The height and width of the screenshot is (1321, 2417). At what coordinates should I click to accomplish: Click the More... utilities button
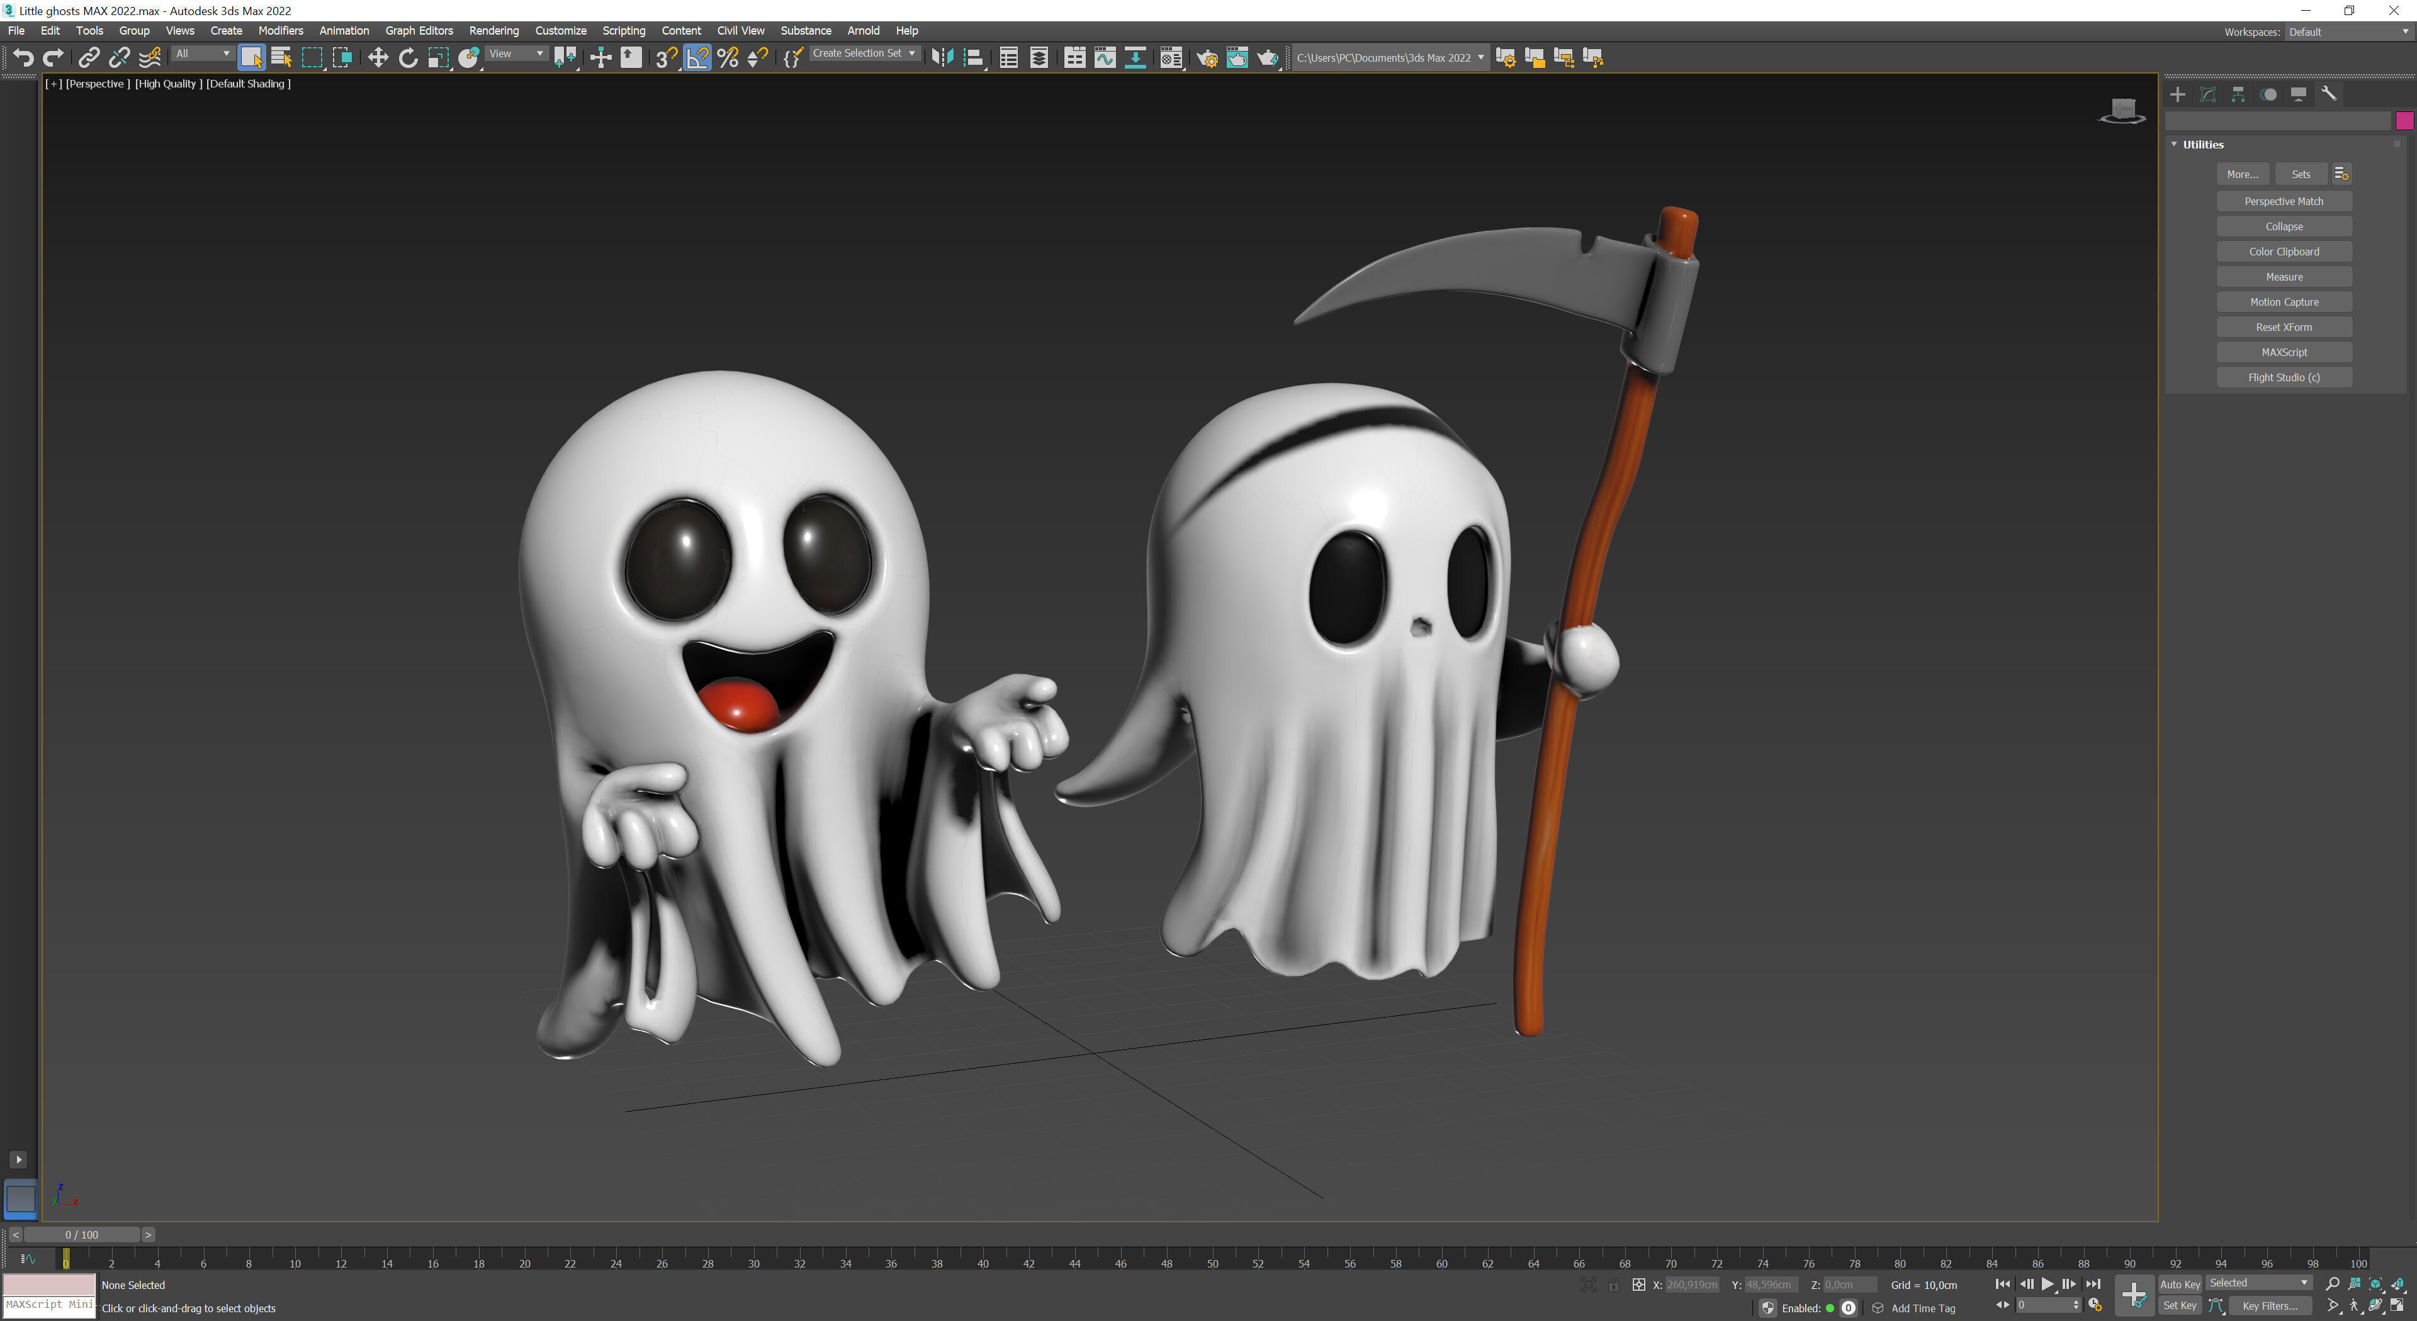click(2243, 174)
